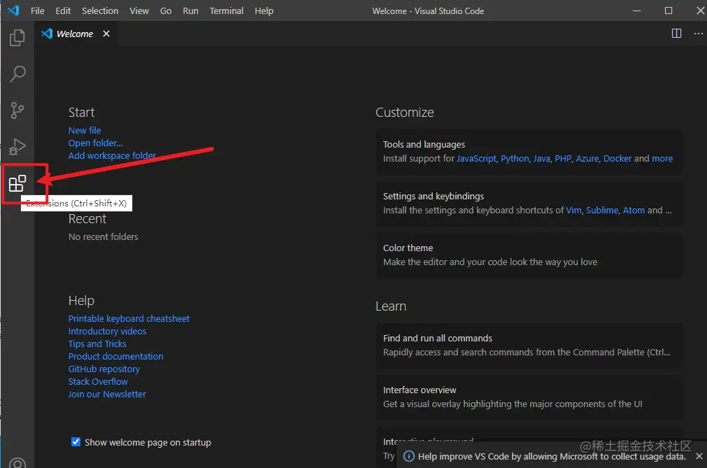Install JavaScript language support link
This screenshot has width=707, height=468.
pos(476,158)
